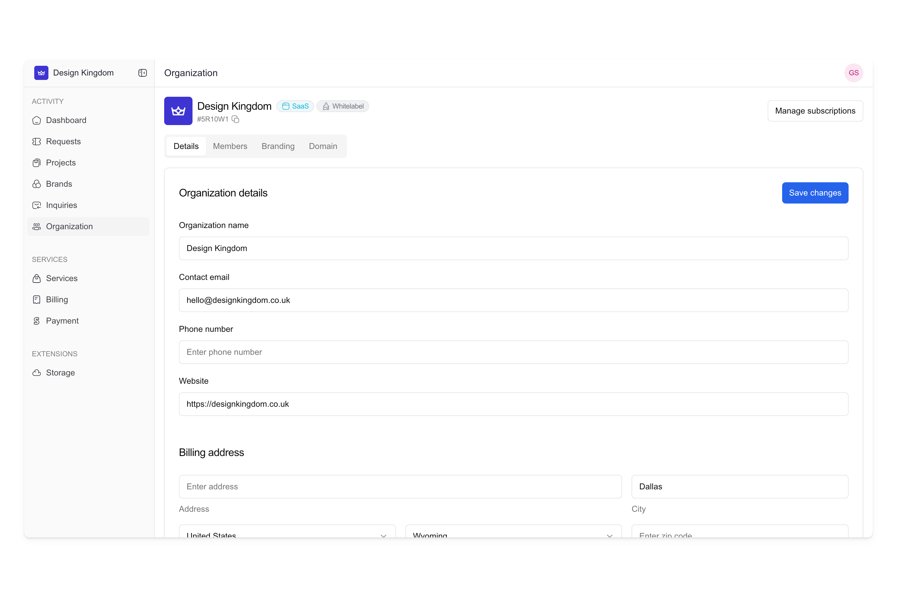
Task: Open Inquiries in the sidebar
Action: coord(88,205)
